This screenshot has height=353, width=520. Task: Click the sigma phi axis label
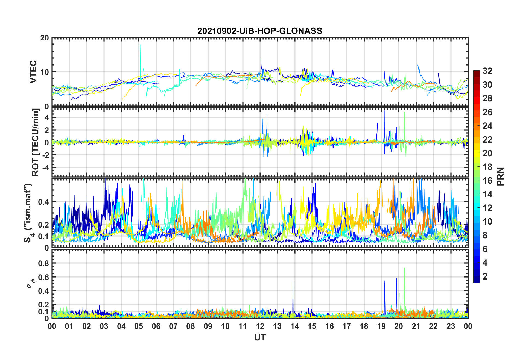pyautogui.click(x=31, y=283)
